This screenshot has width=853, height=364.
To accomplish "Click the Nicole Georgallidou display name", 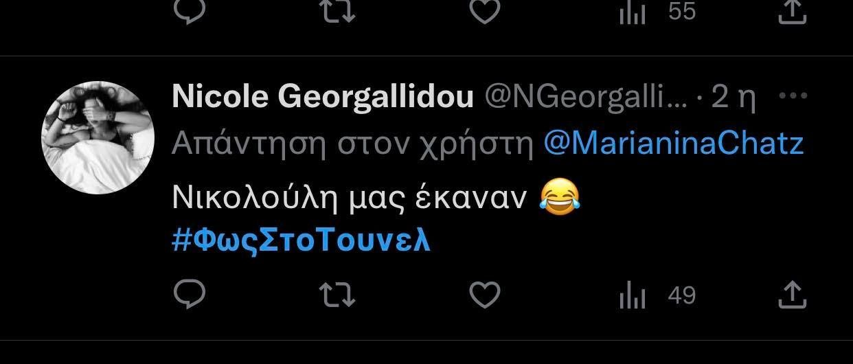I will pyautogui.click(x=323, y=98).
